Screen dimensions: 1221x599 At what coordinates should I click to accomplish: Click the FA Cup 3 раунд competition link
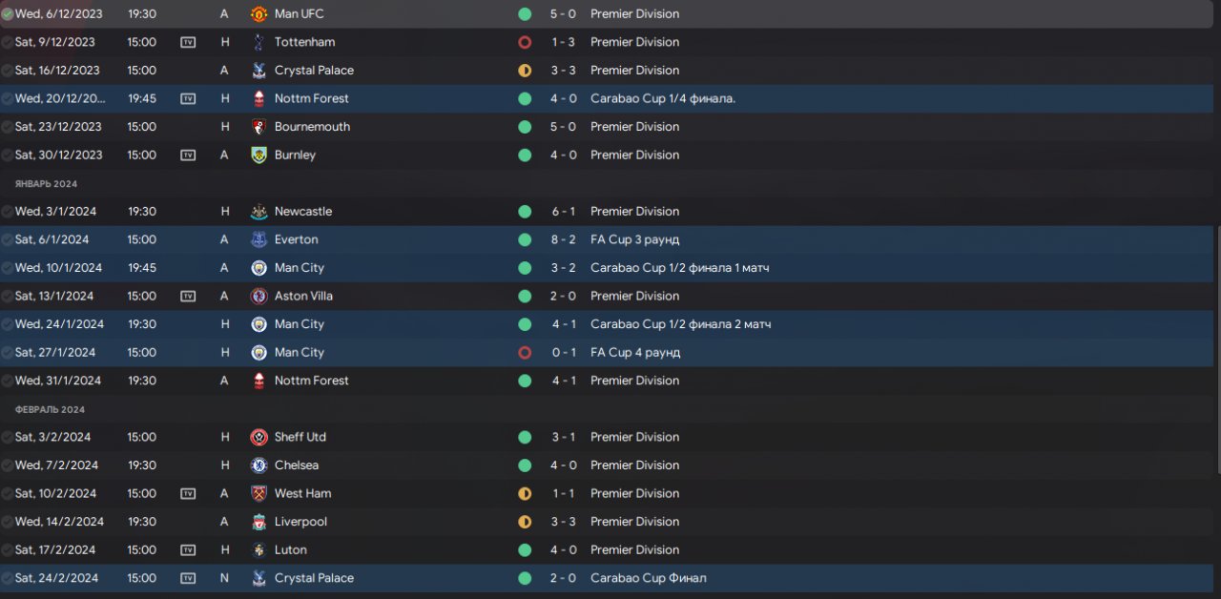coord(635,239)
